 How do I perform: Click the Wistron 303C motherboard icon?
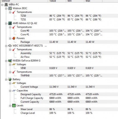(10, 8)
